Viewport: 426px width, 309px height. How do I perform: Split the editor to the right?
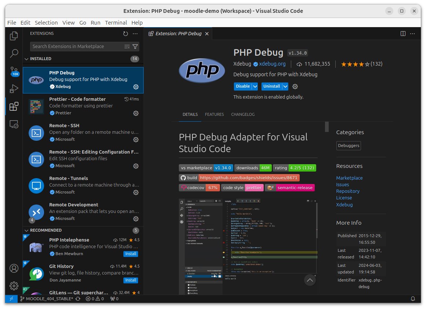(x=403, y=34)
